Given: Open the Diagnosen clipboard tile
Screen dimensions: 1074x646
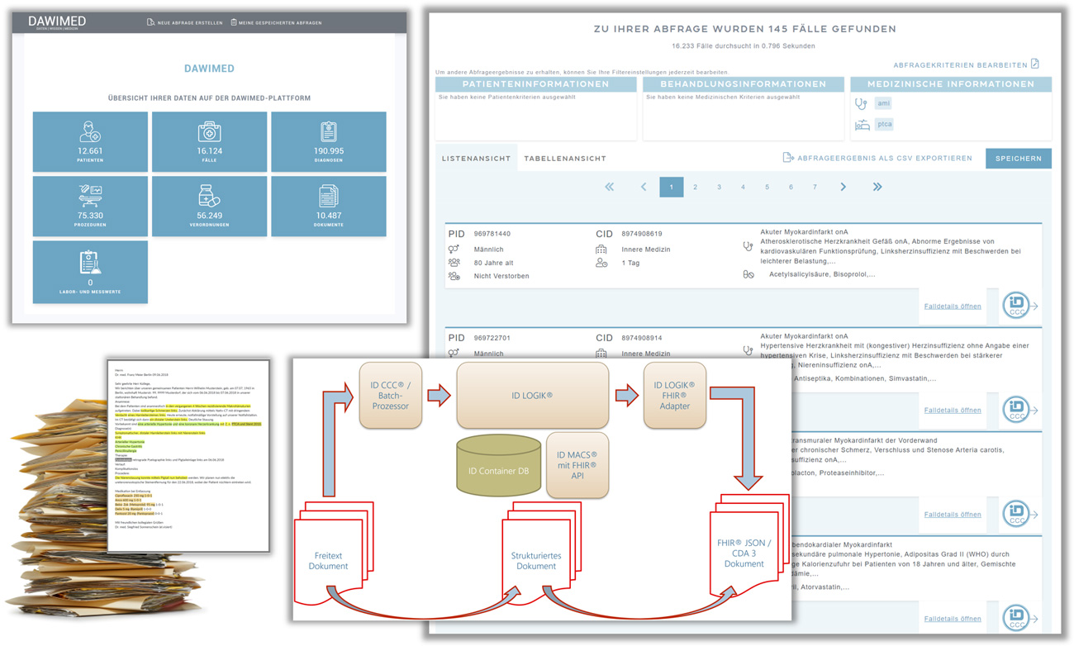Looking at the screenshot, I should click(328, 142).
